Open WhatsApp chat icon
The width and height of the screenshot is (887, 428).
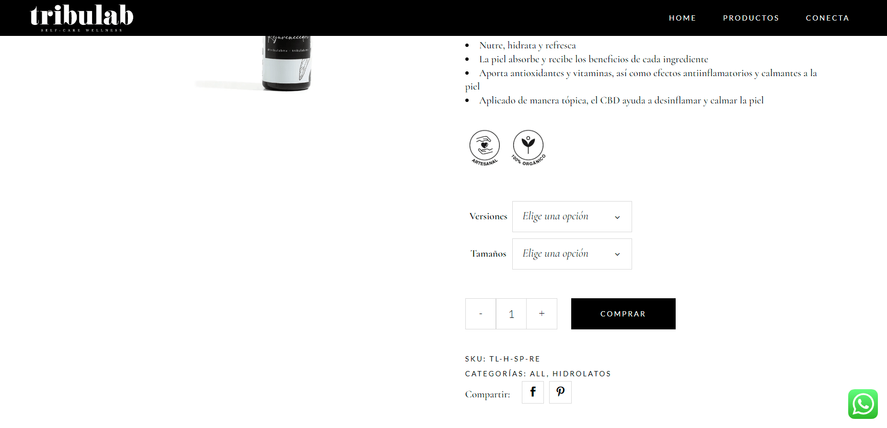click(863, 404)
